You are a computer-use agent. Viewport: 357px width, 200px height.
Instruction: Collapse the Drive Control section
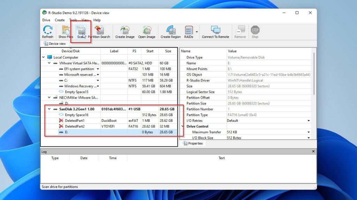point(183,126)
